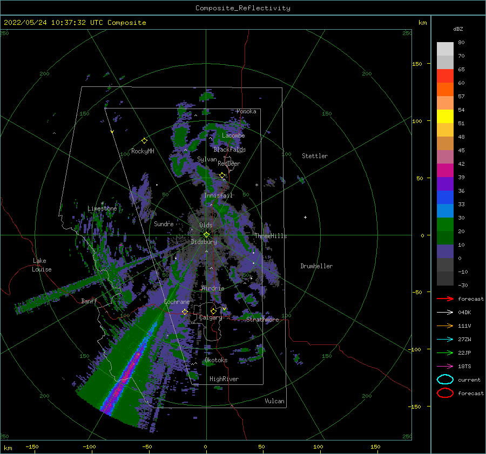Select the orange 57-60 dBZ swatch
This screenshot has height=454, width=486.
coord(445,89)
